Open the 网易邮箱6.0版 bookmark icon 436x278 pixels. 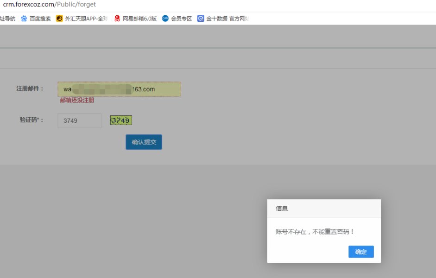[117, 19]
